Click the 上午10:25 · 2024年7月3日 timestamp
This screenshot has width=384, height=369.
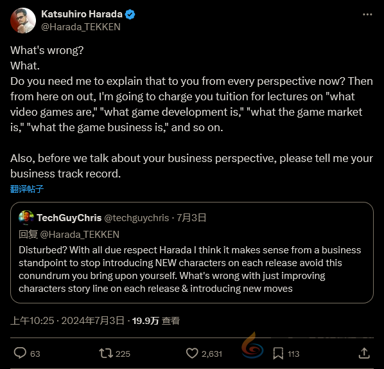[x=67, y=320]
